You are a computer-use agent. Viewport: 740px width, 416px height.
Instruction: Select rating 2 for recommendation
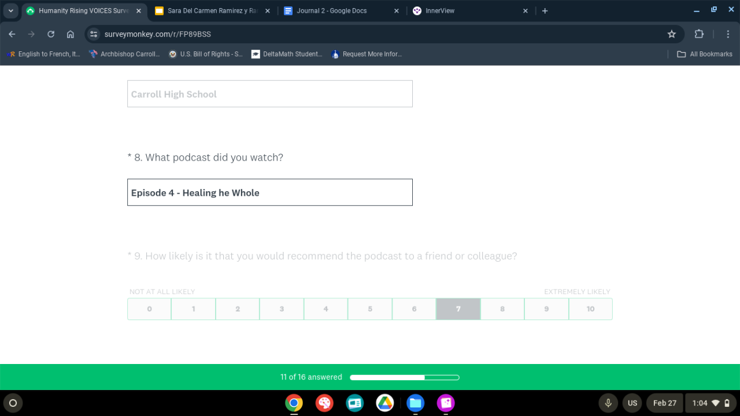[x=238, y=309]
